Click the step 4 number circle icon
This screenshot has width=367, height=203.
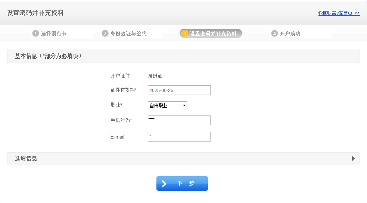coord(274,34)
